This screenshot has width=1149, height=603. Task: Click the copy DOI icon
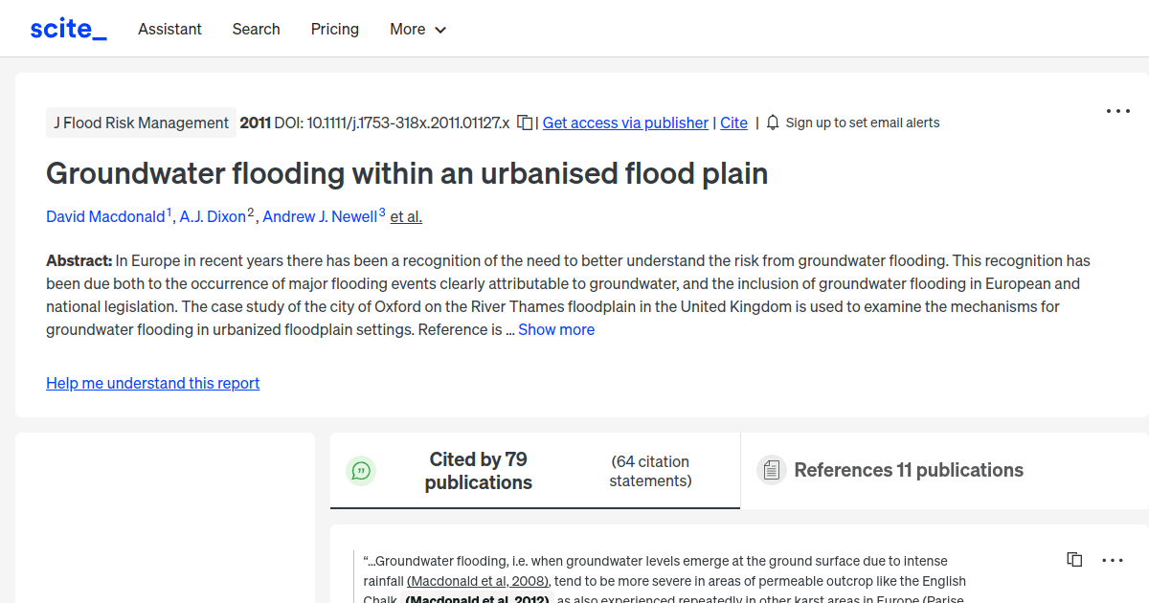pos(524,123)
